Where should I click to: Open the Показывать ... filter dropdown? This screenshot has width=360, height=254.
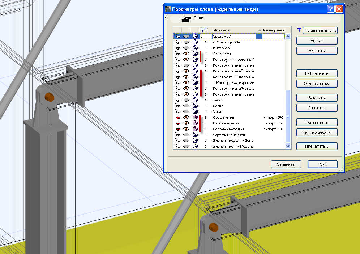point(320,30)
